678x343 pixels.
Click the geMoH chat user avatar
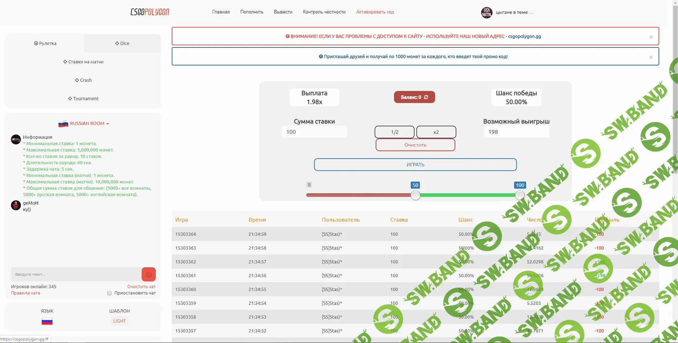click(x=16, y=205)
